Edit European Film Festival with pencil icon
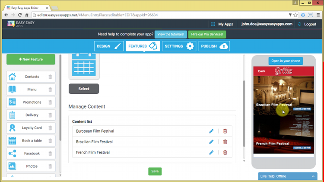Image resolution: width=324 pixels, height=182 pixels. (x=211, y=131)
